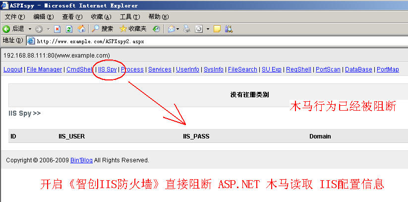The height and width of the screenshot is (202, 408).
Task: Click the yellow note Discuss icon
Action: click(217, 29)
